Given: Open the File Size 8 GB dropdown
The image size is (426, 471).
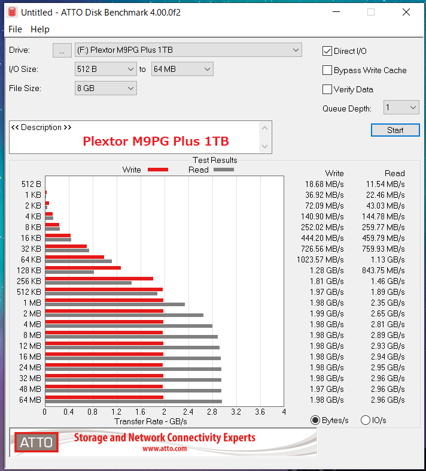Looking at the screenshot, I should coord(105,88).
